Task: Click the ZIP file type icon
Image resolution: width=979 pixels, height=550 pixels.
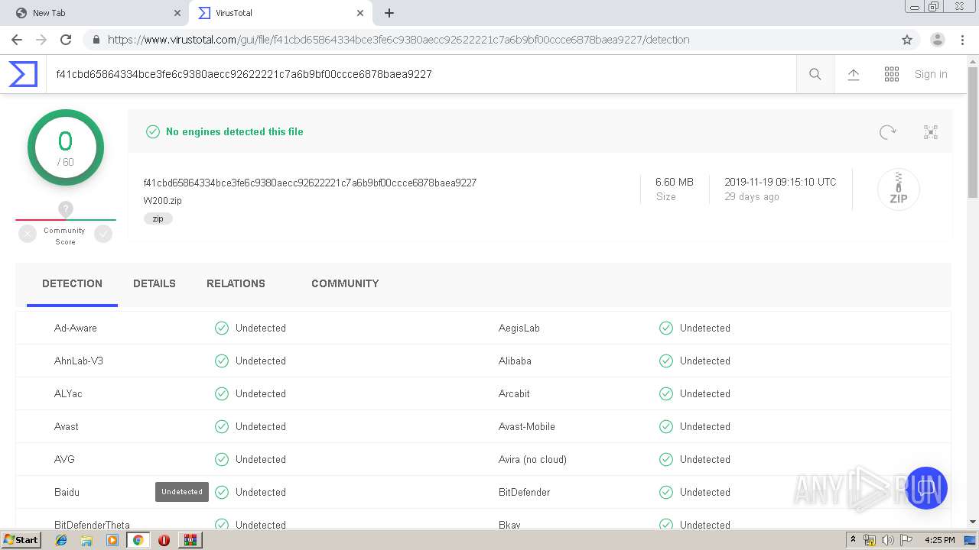Action: [x=899, y=189]
